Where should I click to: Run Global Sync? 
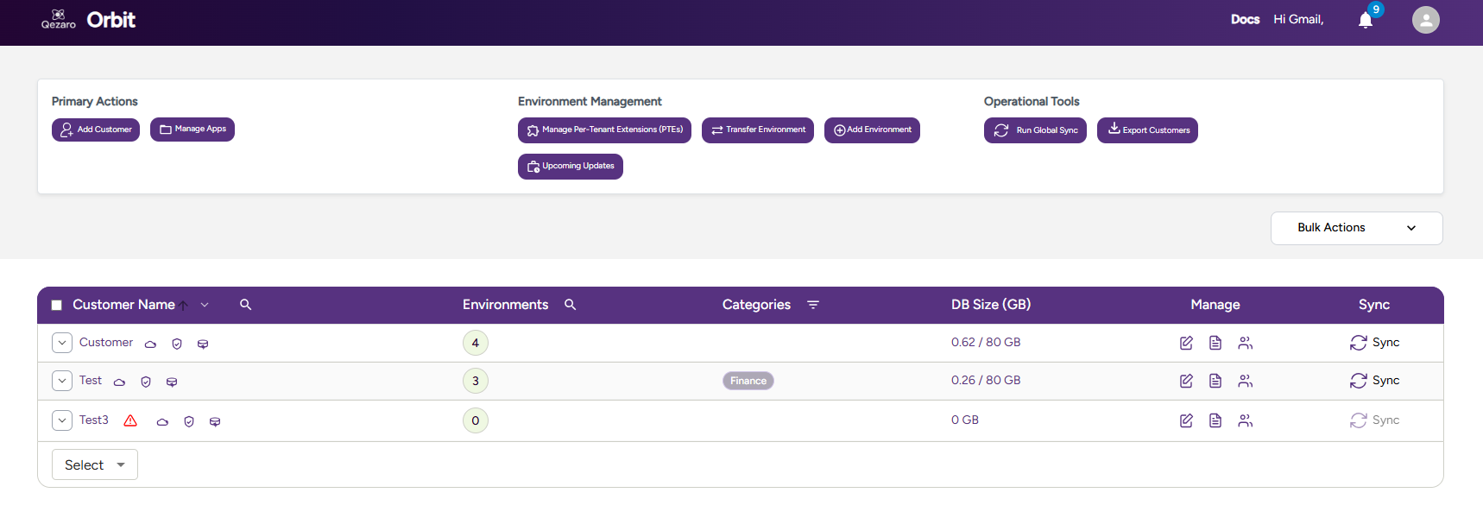click(x=1035, y=130)
